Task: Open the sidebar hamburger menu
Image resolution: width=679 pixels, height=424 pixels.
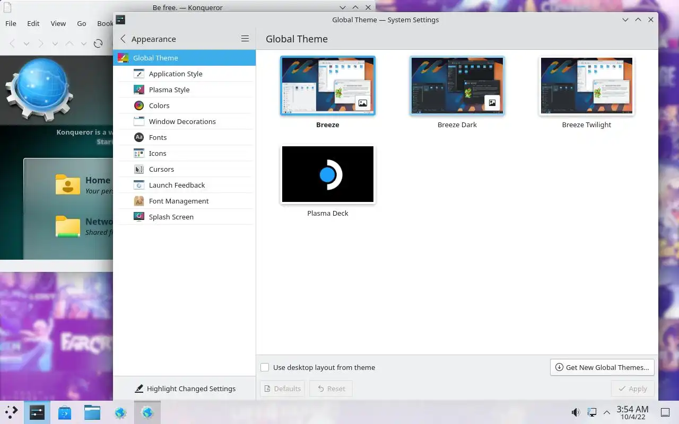Action: [x=245, y=39]
